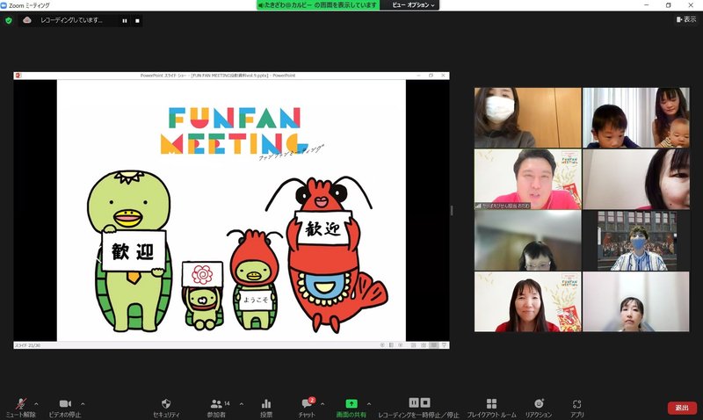Open Reactions (リアクション) menu
The height and width of the screenshot is (420, 703).
[x=539, y=408]
